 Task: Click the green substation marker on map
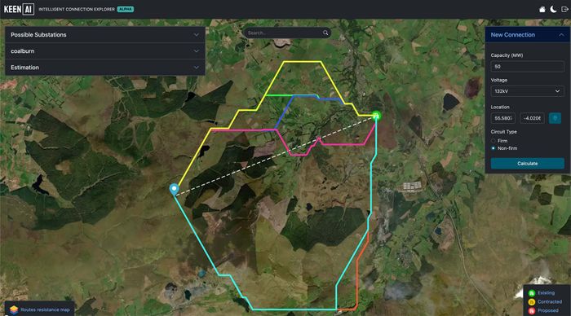click(376, 116)
